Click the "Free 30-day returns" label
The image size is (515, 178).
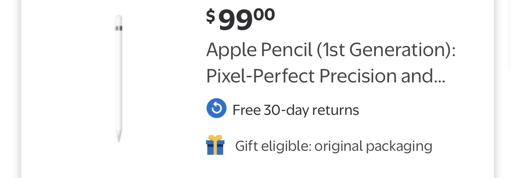click(296, 110)
